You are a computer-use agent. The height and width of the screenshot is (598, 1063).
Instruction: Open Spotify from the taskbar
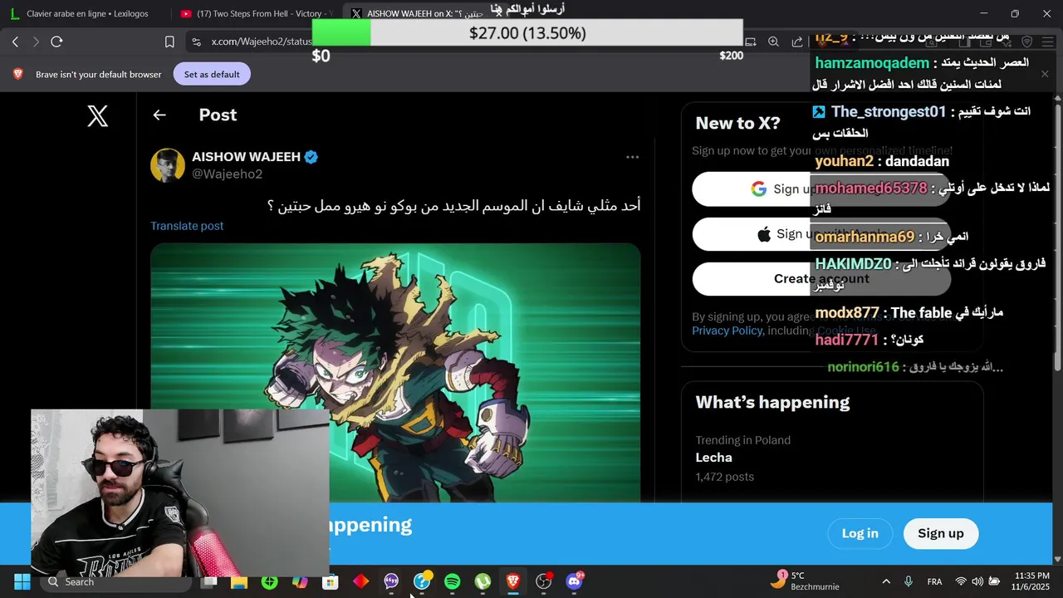pyautogui.click(x=452, y=581)
